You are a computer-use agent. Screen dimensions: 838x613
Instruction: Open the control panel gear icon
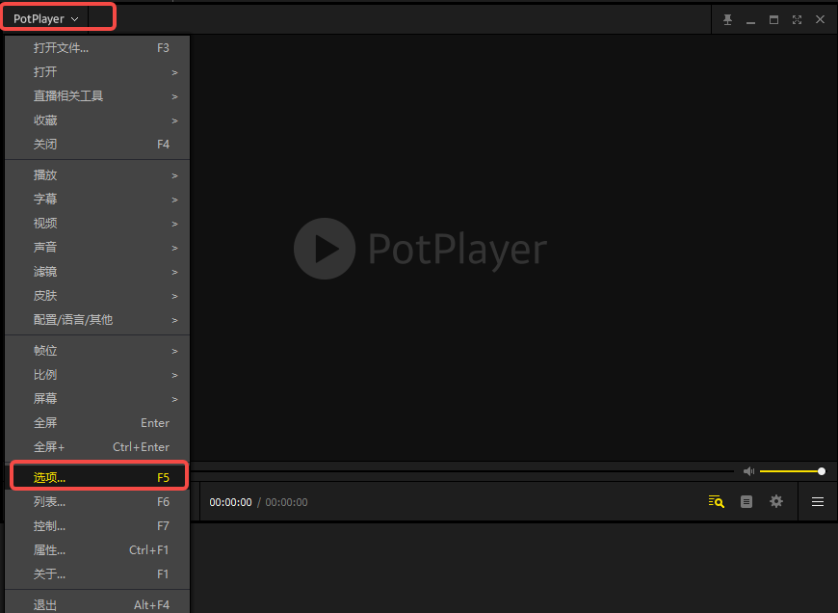[776, 502]
